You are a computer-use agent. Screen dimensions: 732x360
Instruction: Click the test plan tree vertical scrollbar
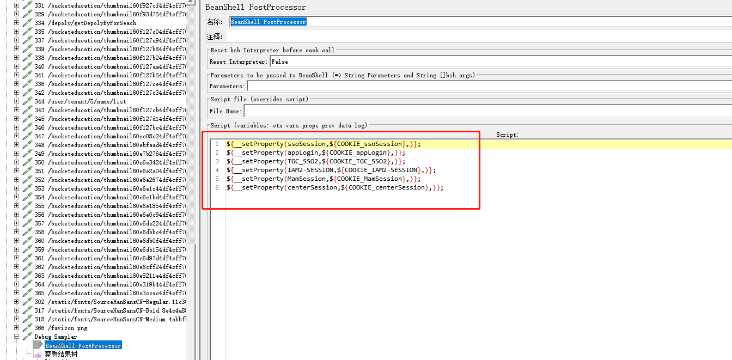click(x=191, y=180)
